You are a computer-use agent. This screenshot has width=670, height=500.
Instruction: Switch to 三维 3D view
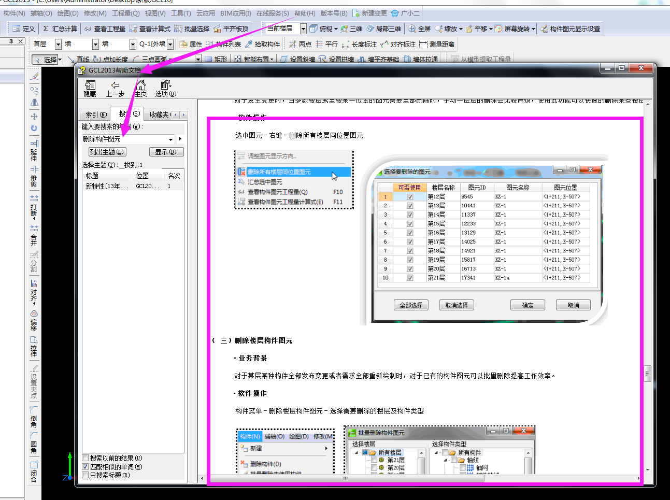click(351, 28)
